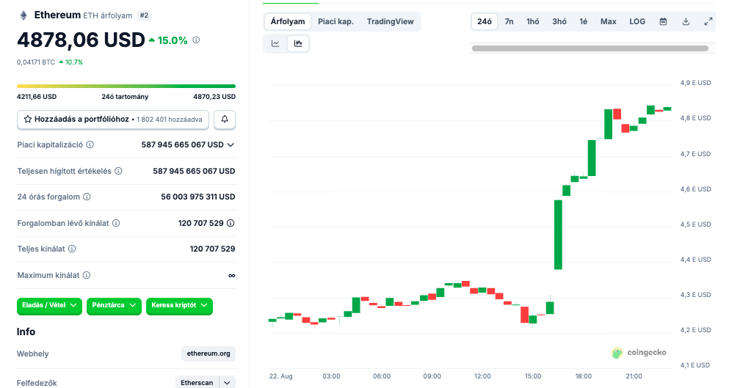The image size is (729, 388).
Task: Select the Max time range
Action: pos(608,21)
